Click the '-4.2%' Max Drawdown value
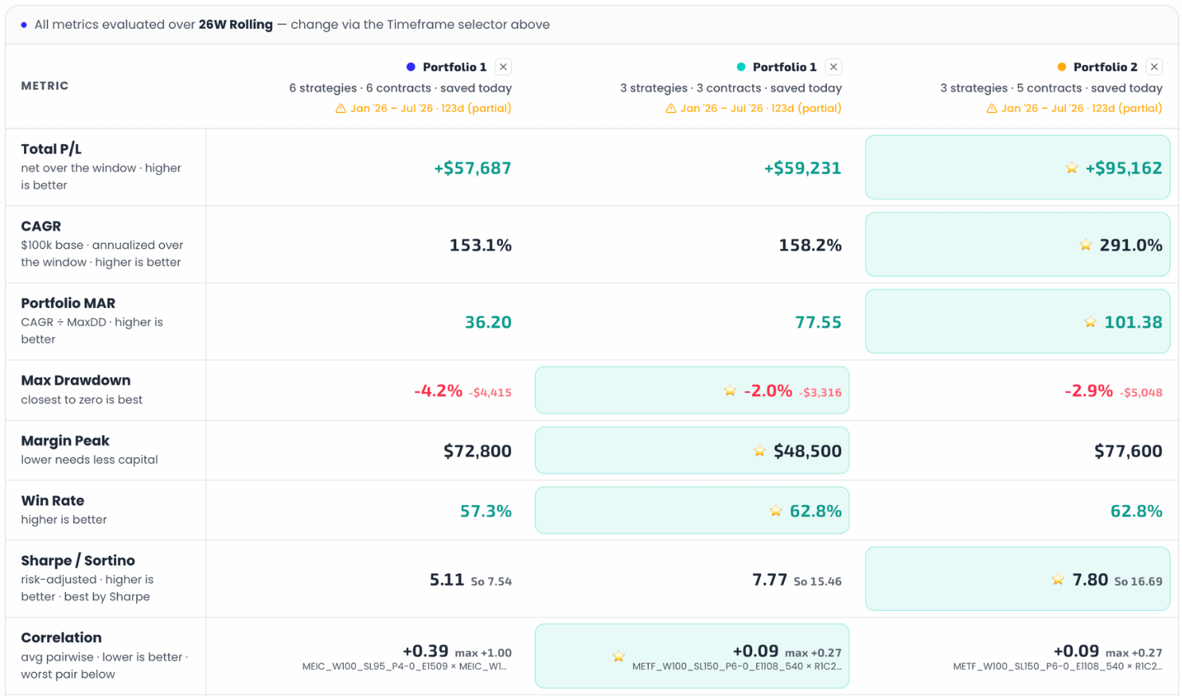The height and width of the screenshot is (696, 1182). pyautogui.click(x=438, y=391)
